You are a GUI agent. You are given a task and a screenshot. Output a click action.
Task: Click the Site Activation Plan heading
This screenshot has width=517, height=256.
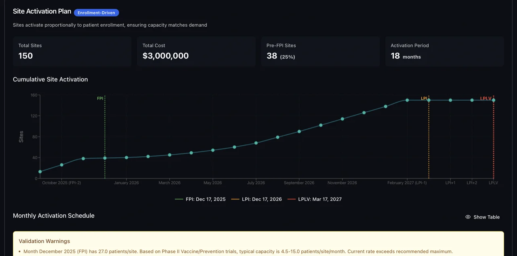tap(42, 11)
